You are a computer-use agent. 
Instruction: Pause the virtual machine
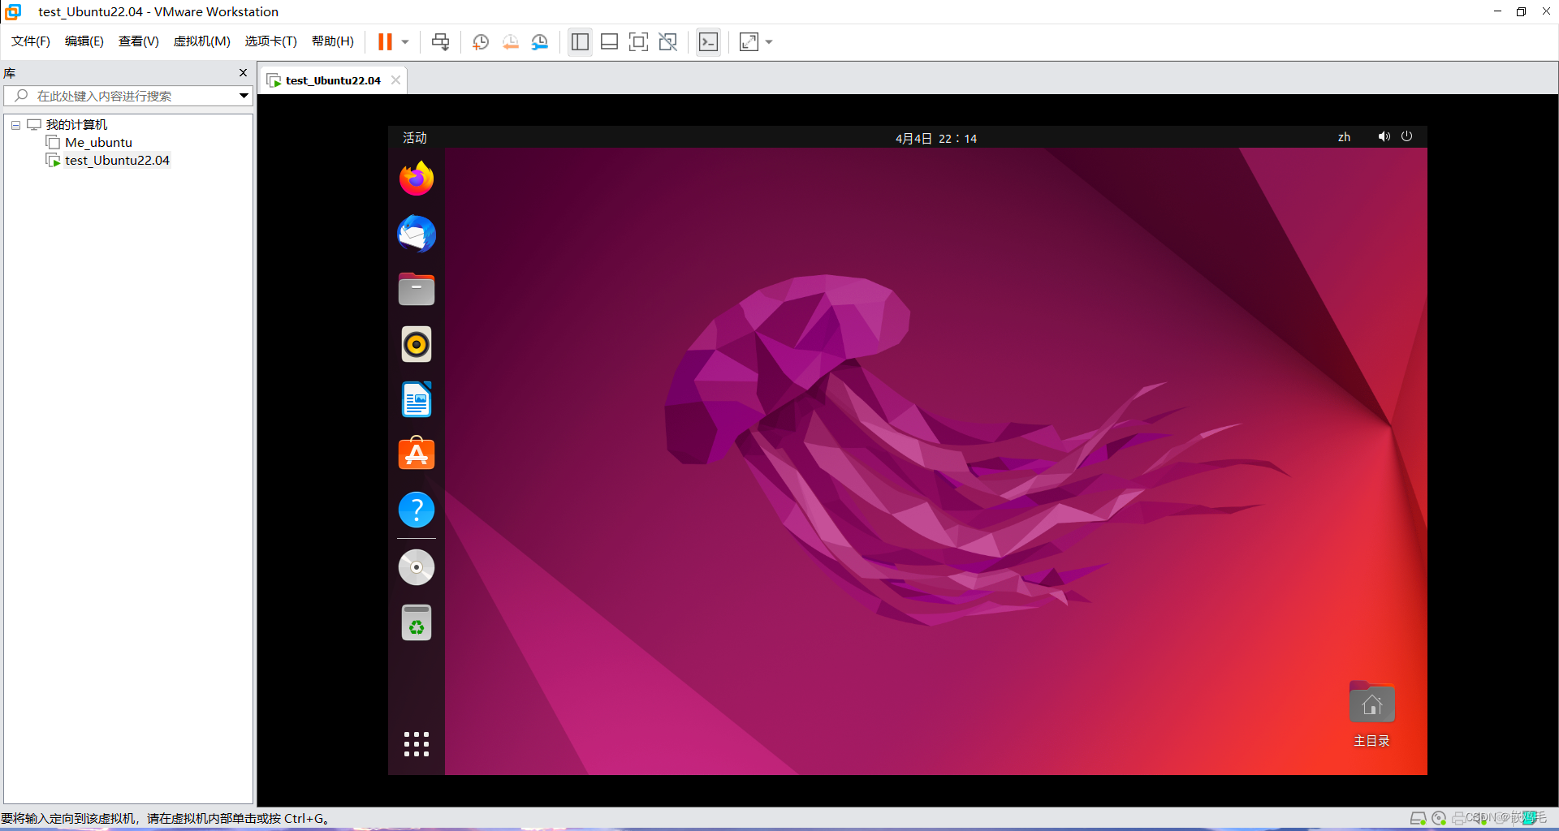[x=385, y=41]
